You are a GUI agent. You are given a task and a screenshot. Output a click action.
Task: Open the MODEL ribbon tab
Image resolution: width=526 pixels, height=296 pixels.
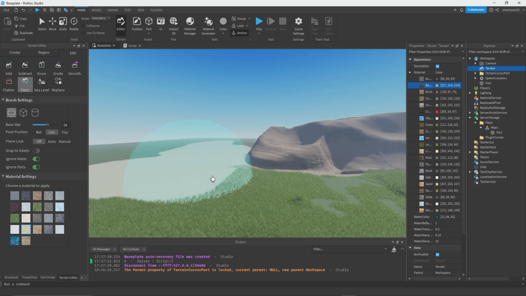(97, 10)
